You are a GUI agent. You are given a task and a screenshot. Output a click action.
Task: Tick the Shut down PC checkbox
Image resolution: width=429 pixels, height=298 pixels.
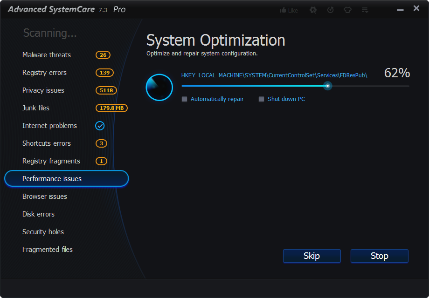pos(262,99)
